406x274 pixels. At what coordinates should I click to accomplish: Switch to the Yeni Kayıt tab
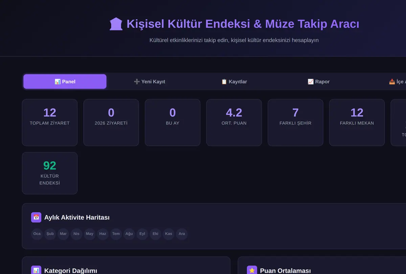[150, 81]
